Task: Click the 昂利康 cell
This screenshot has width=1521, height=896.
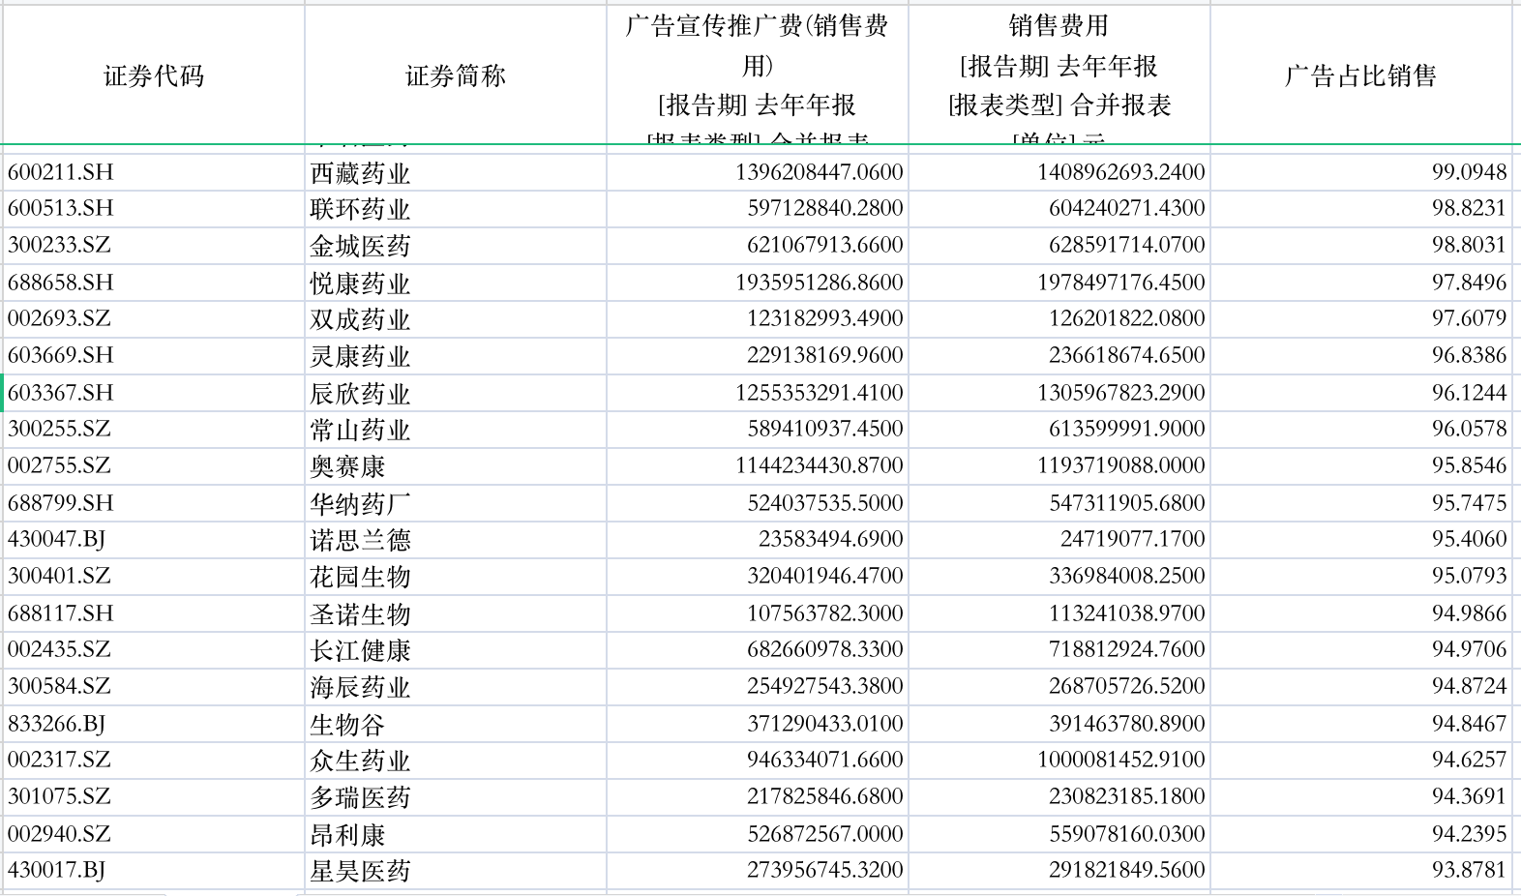Action: coord(455,834)
